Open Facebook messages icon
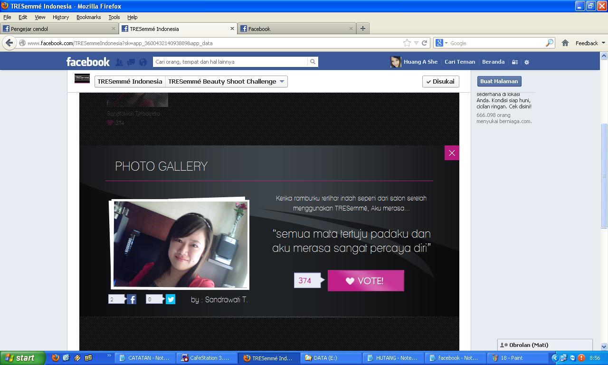Screen dimensions: 608x365 pyautogui.click(x=131, y=62)
